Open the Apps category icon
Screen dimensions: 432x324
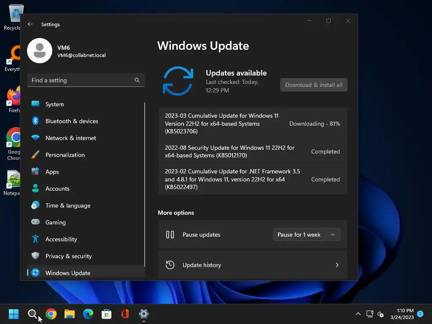click(35, 171)
